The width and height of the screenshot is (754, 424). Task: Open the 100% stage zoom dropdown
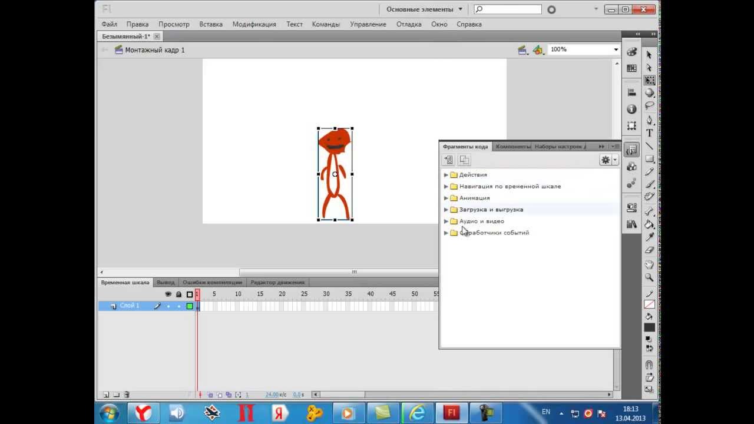tap(616, 50)
